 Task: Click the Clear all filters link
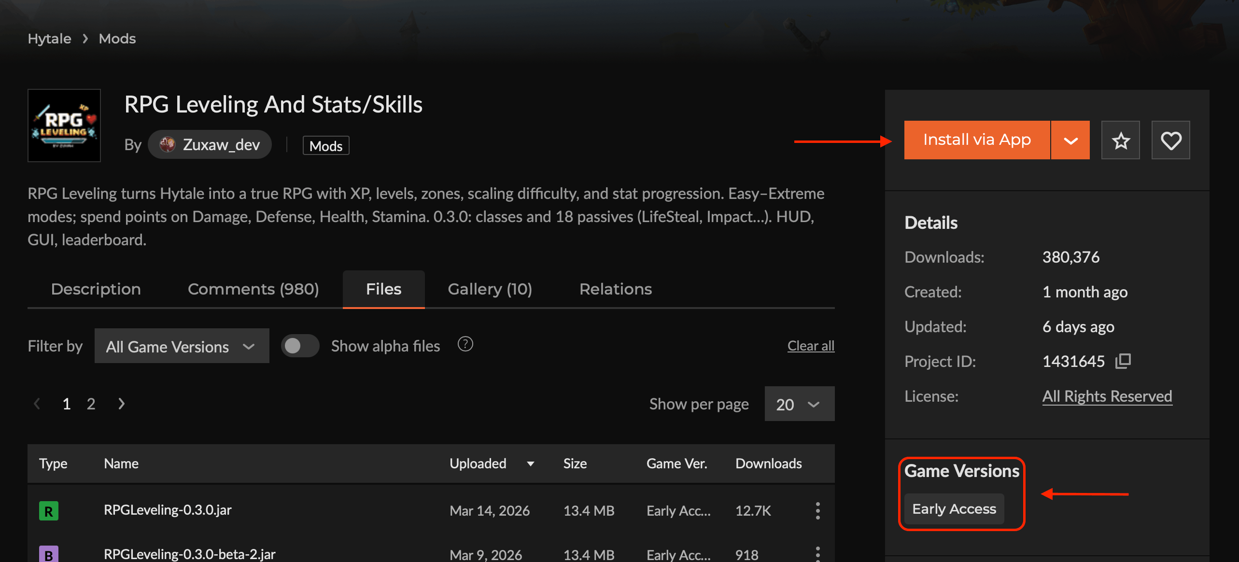(811, 346)
